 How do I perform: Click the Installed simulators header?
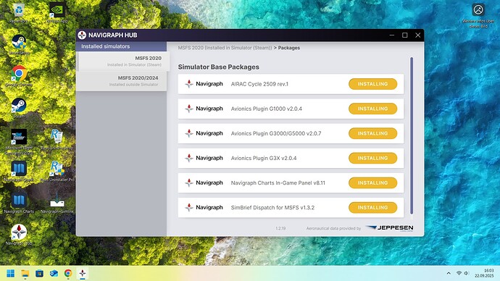pos(121,46)
